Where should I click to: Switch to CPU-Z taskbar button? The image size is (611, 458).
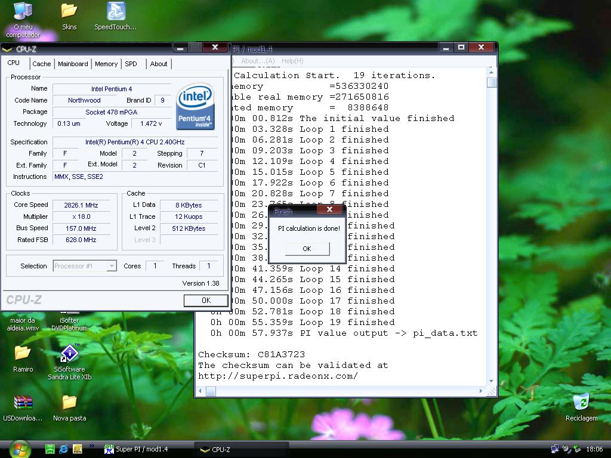tap(242, 449)
